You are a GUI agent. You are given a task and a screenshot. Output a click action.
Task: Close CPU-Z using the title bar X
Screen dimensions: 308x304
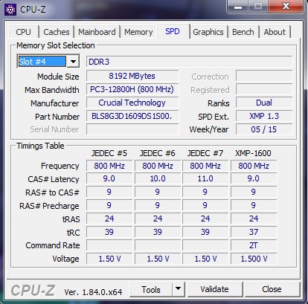pyautogui.click(x=286, y=7)
